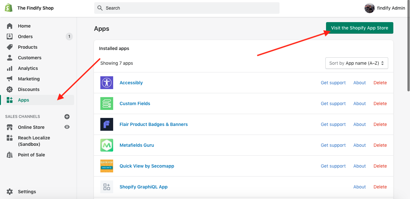Click the Metafields Guru app icon
Viewport: 410px width, 199px height.
point(107,145)
